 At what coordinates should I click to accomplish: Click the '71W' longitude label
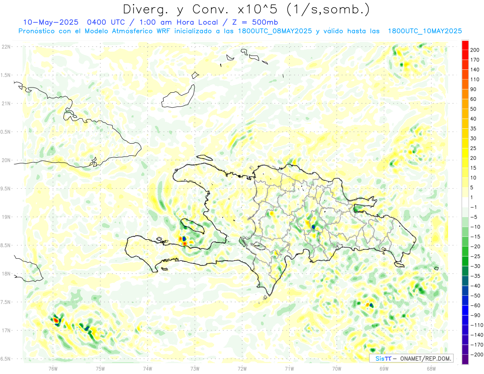point(289,368)
